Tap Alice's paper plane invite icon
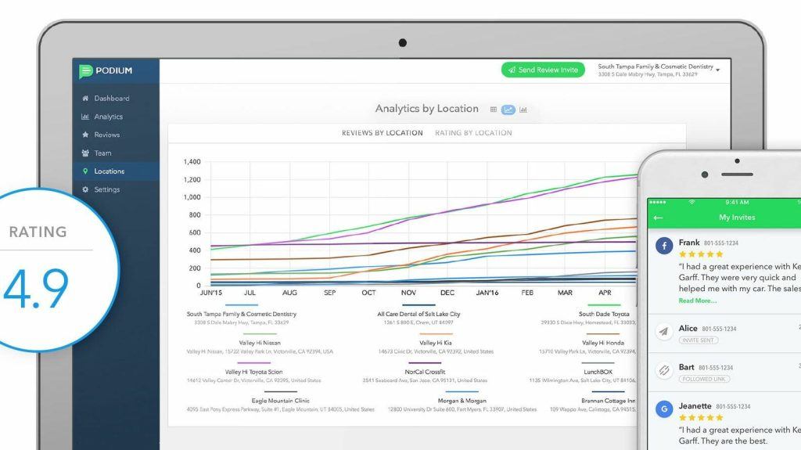 click(664, 332)
